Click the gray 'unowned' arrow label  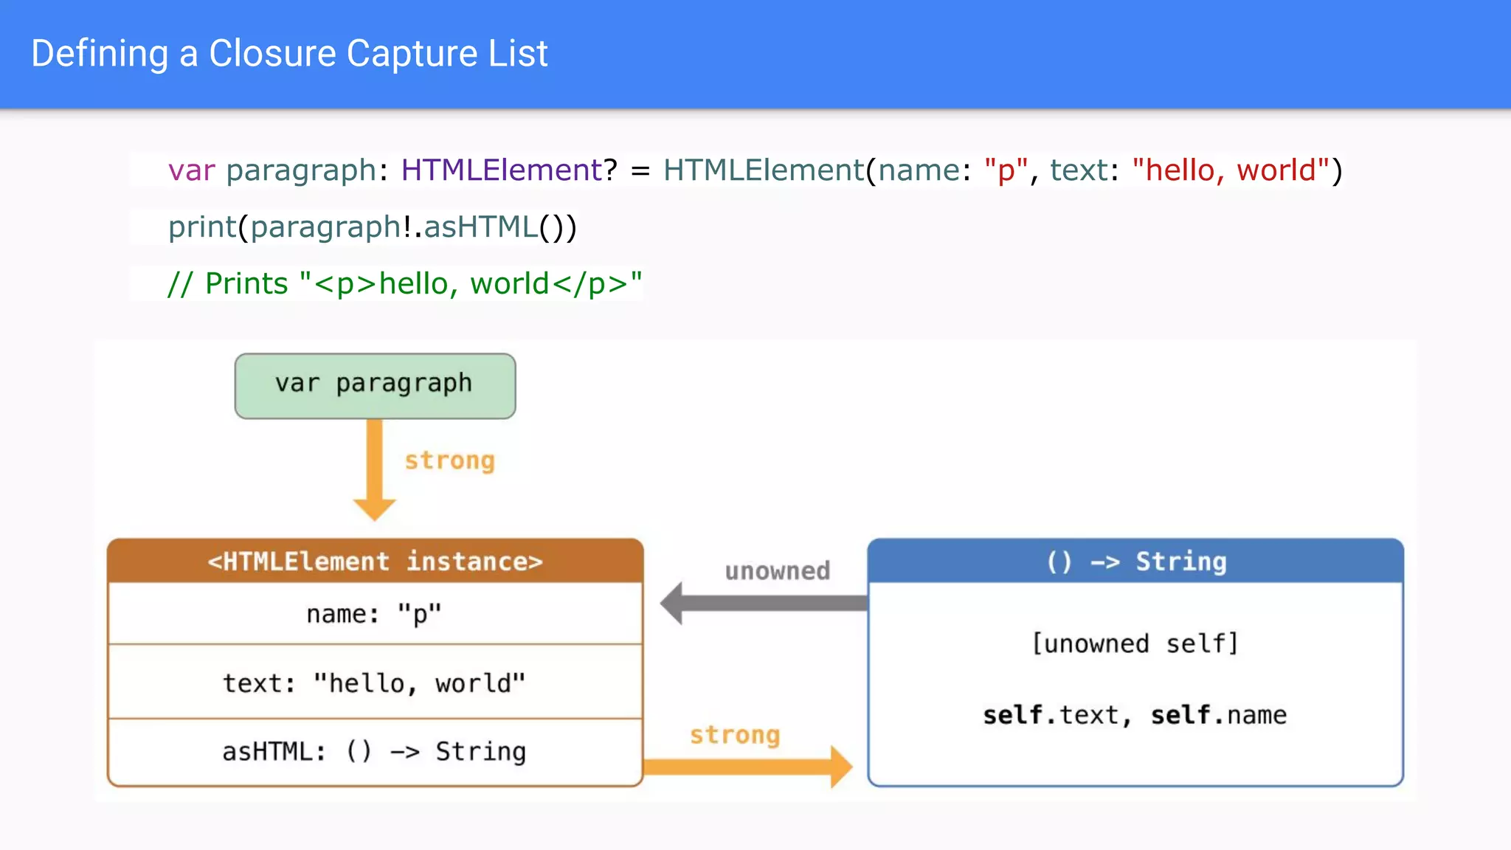[x=777, y=570]
